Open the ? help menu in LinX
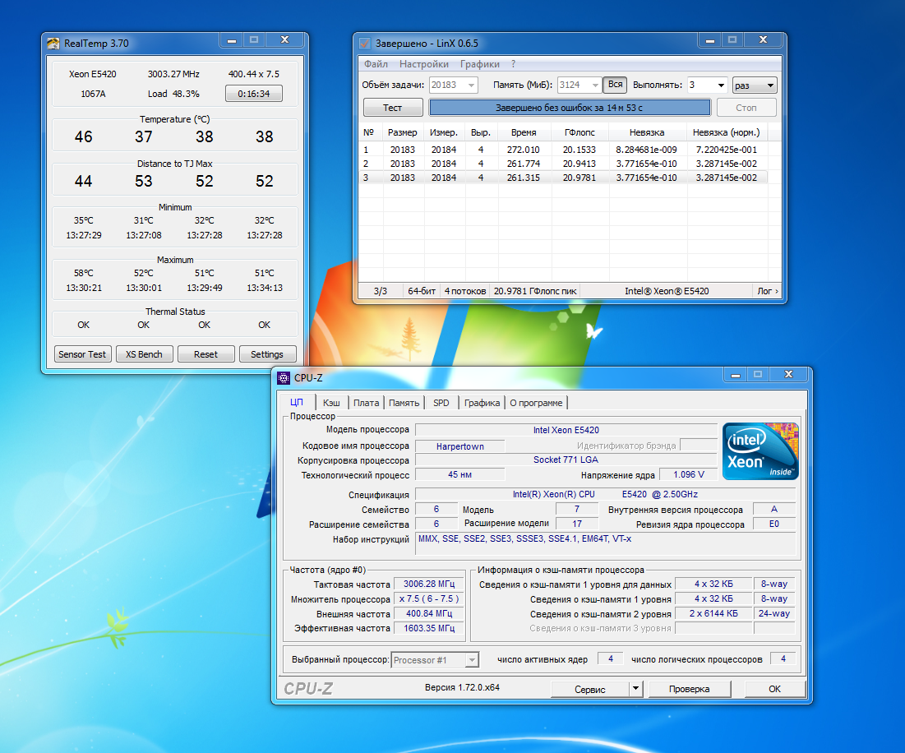Viewport: 905px width, 753px height. coord(513,64)
